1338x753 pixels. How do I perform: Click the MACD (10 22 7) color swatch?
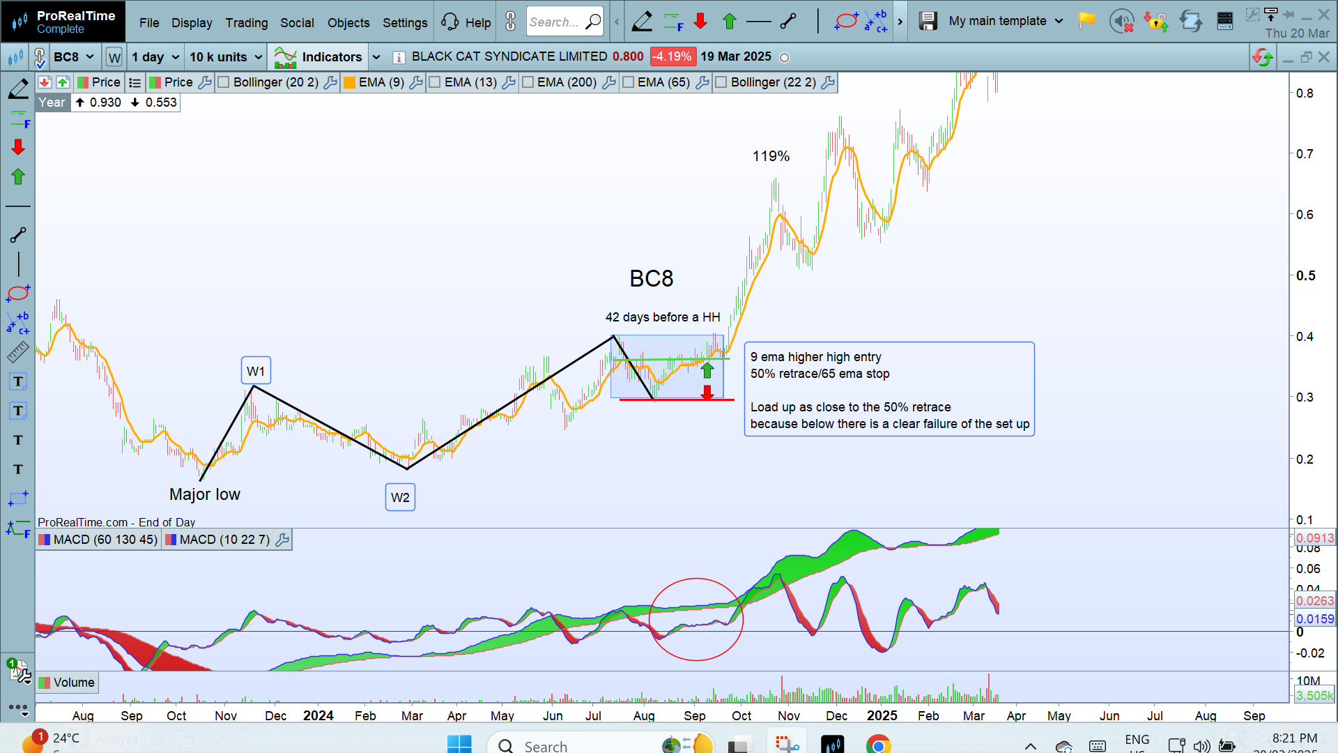tap(171, 540)
